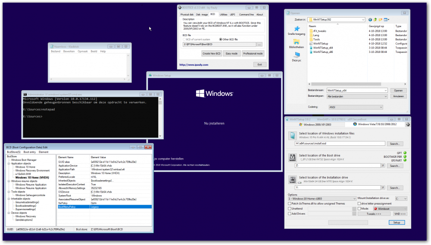Open the Boot entry menu in BCD Edit

click(29, 152)
